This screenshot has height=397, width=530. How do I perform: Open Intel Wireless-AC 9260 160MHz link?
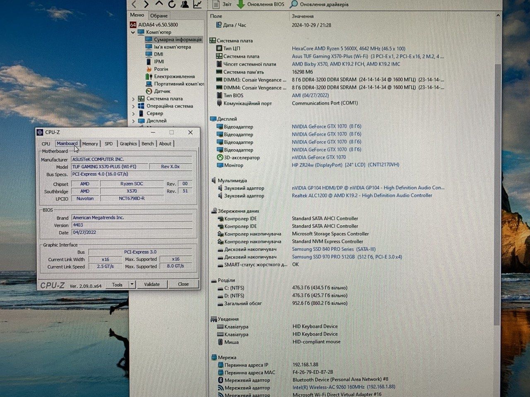point(344,387)
